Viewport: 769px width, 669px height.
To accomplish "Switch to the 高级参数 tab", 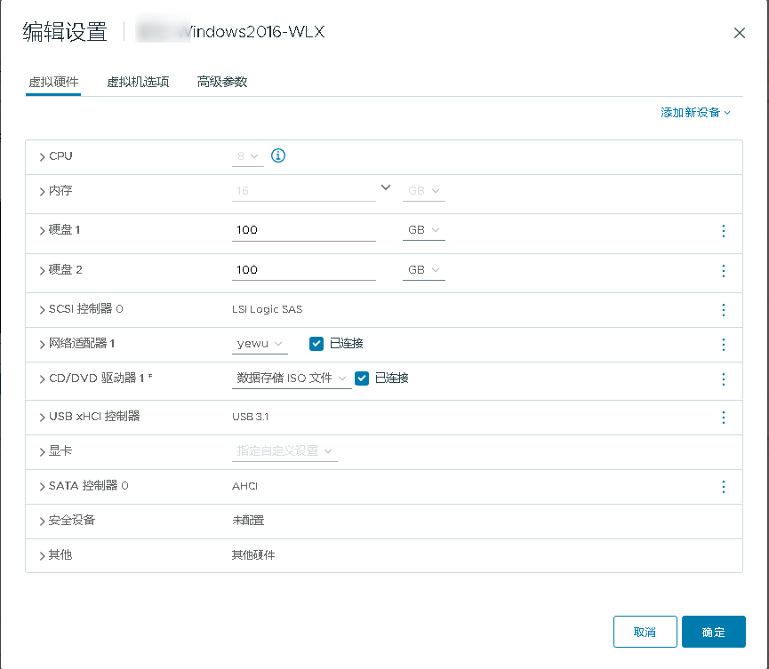I will [222, 82].
